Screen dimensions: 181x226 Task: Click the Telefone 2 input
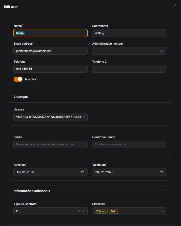(x=129, y=69)
